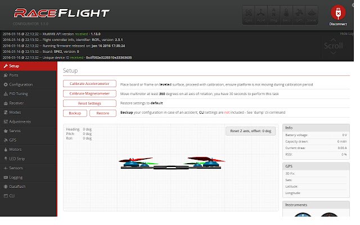Click the Mag sensor status icon
The width and height of the screenshot is (360, 225).
274,15
